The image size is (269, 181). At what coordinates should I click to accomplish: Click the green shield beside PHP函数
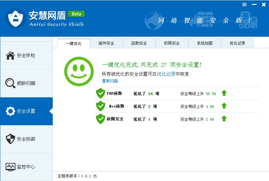point(100,93)
